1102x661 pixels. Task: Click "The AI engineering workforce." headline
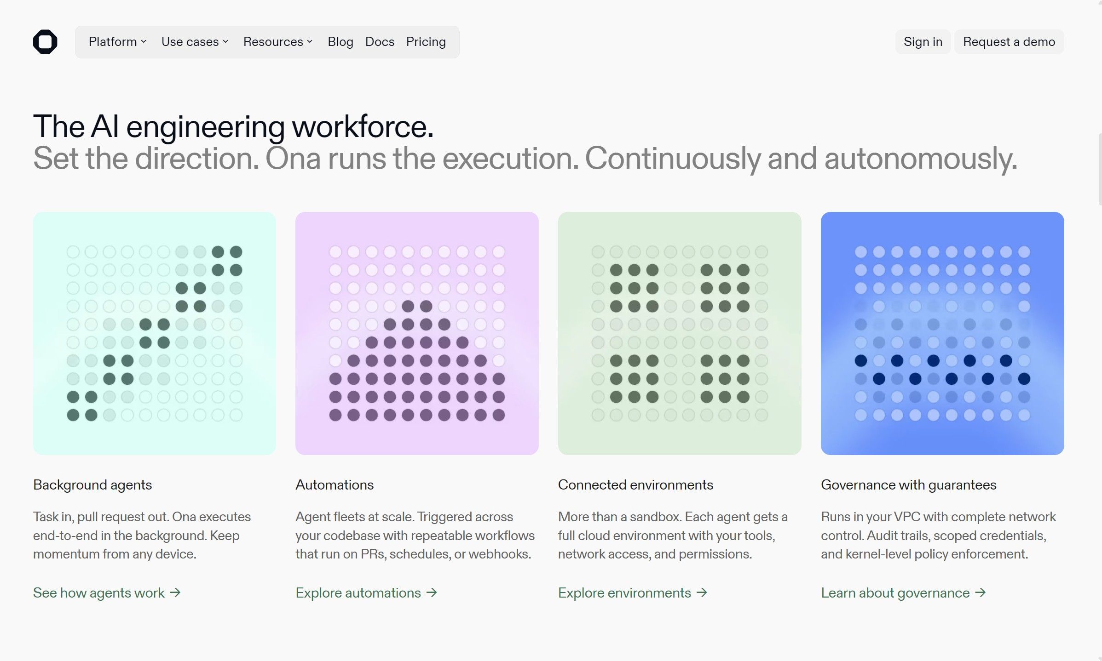pos(233,126)
